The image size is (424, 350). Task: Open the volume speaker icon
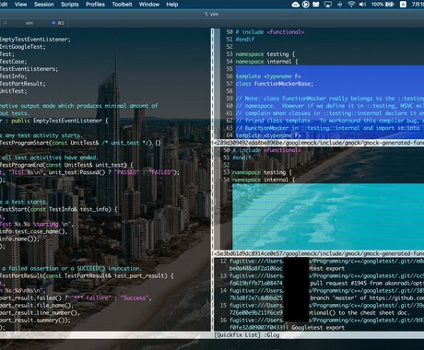click(362, 5)
